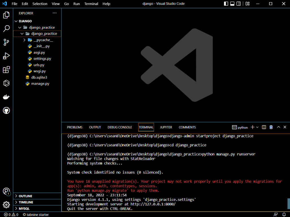Split the terminal
This screenshot has width=290, height=217.
[x=264, y=127]
